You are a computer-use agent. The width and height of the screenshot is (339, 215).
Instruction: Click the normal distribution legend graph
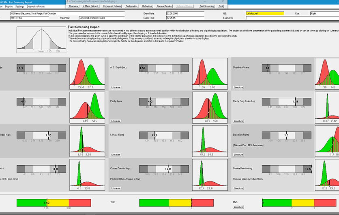point(41,40)
